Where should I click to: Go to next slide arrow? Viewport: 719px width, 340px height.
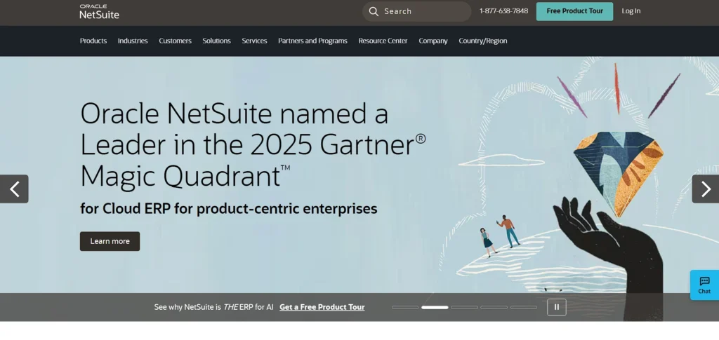coord(705,189)
